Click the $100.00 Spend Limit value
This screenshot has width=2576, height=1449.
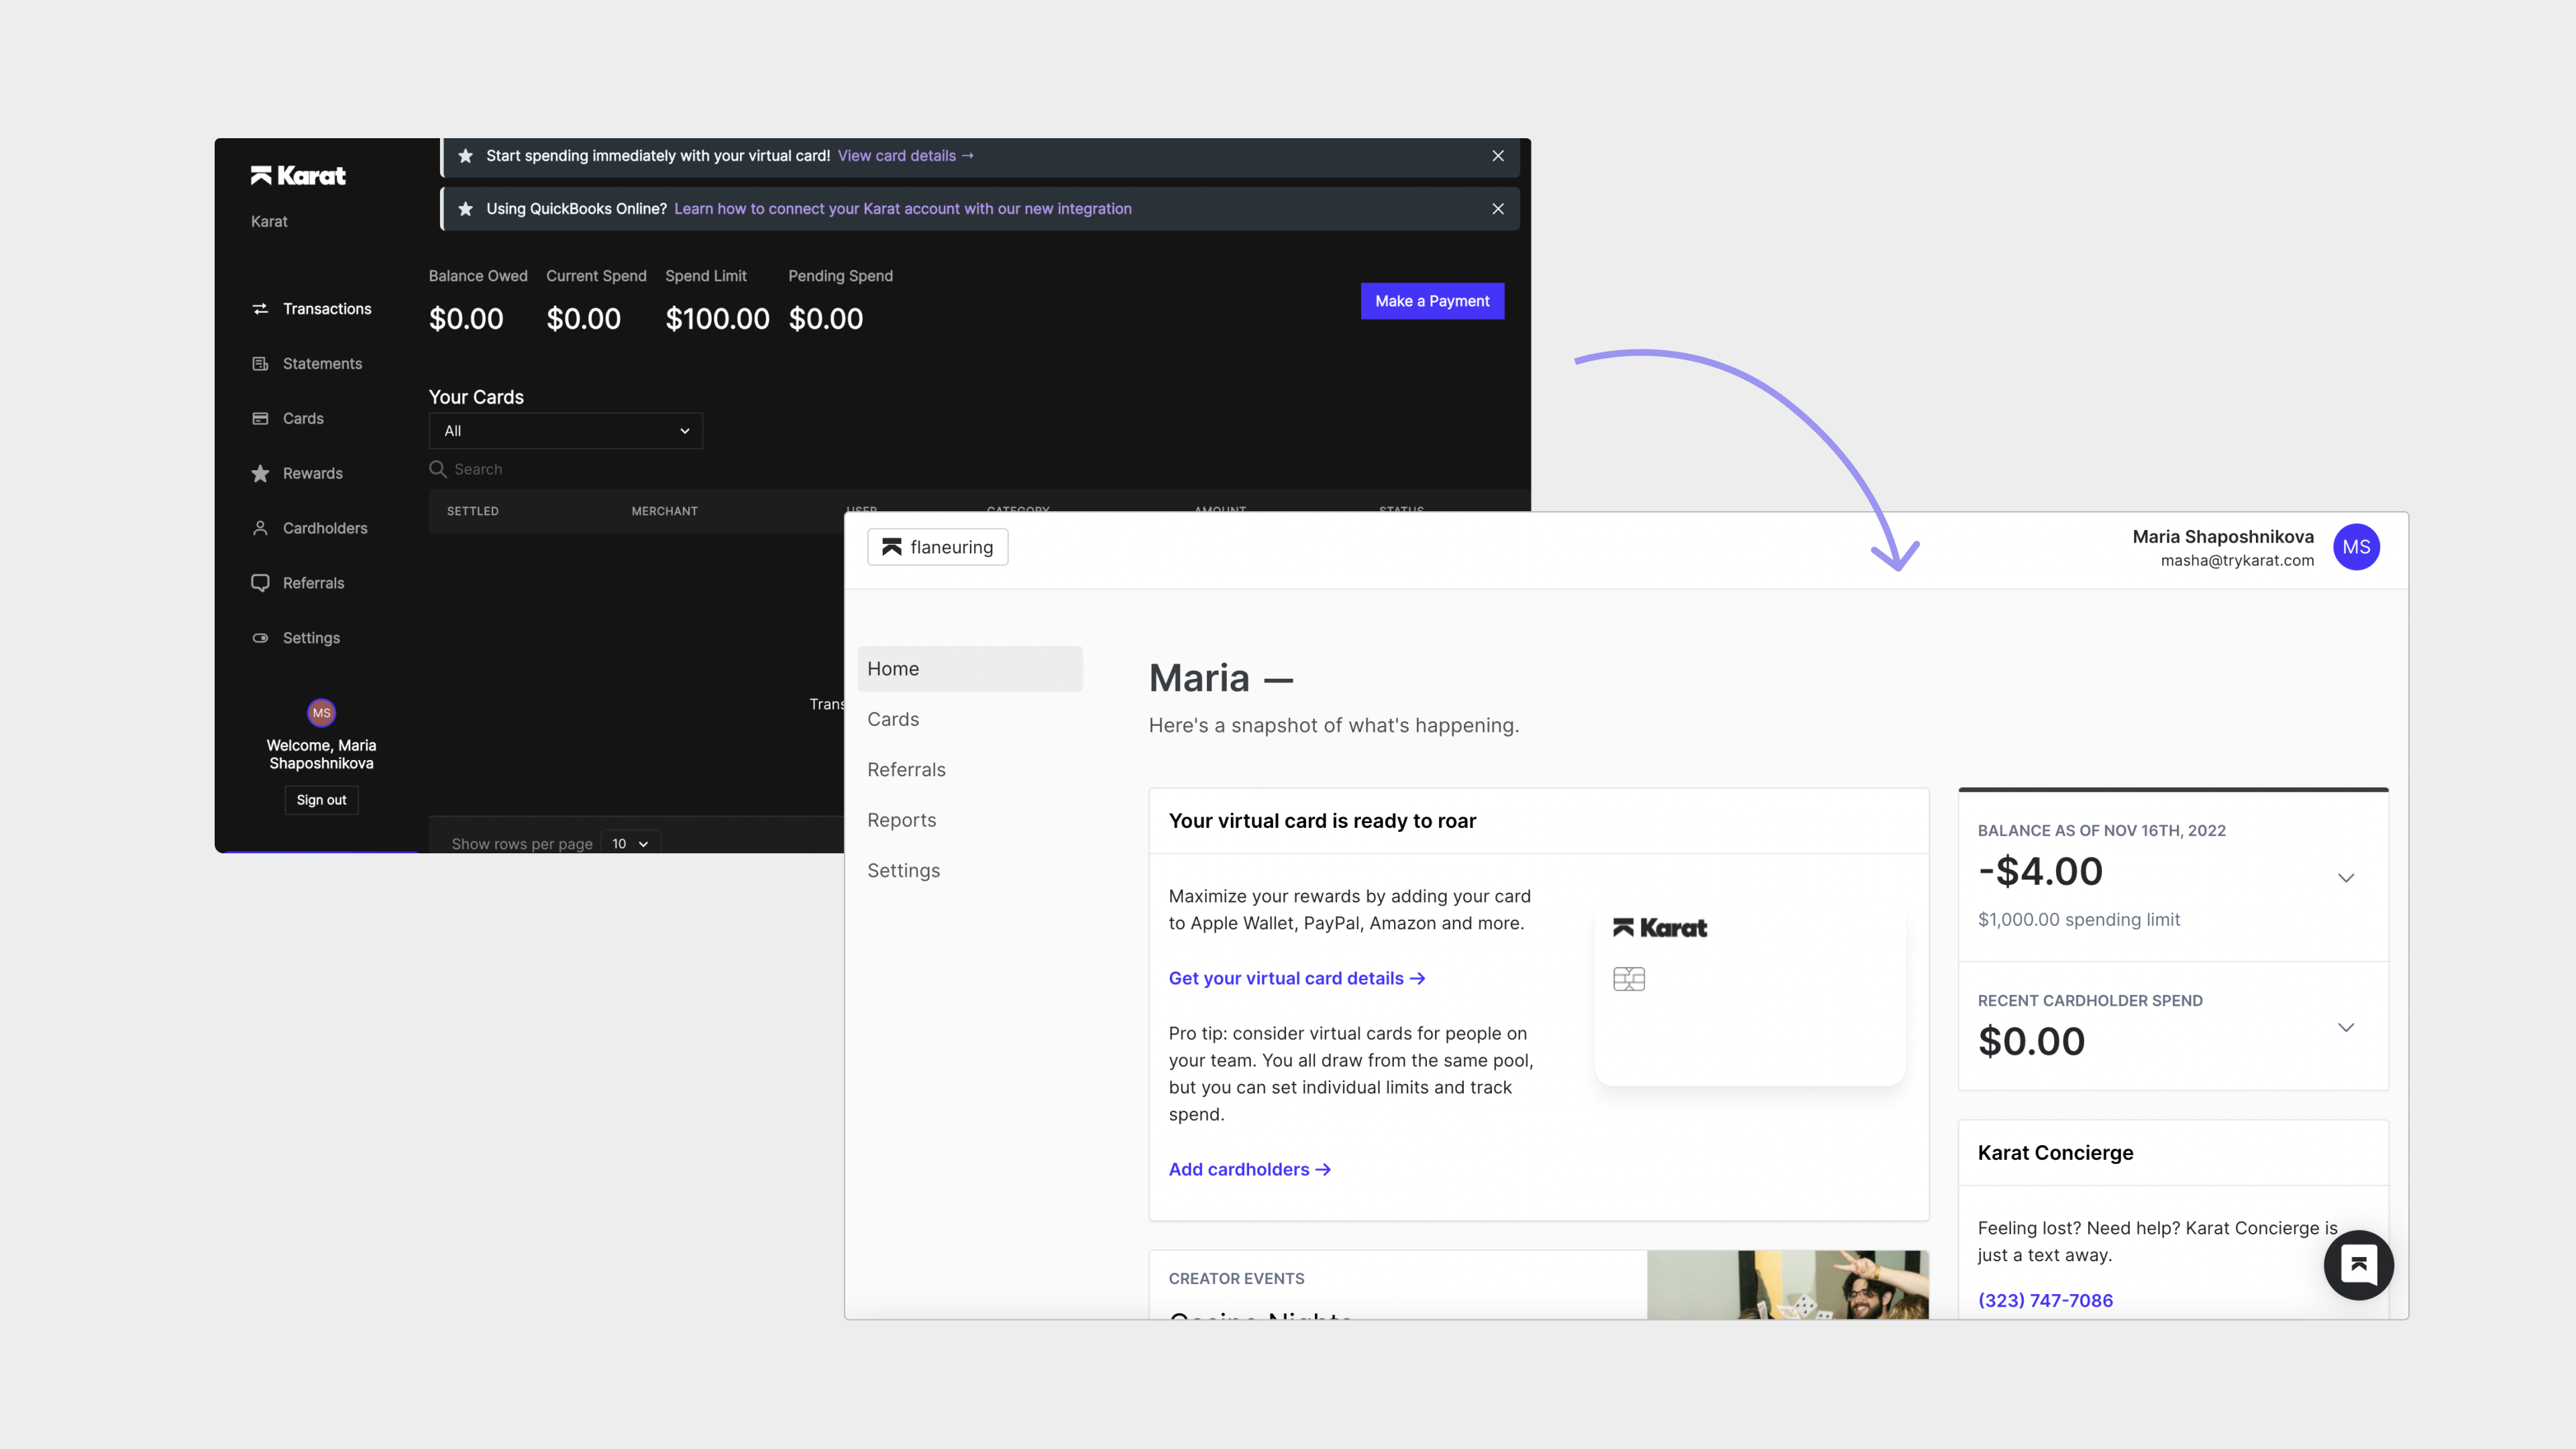click(x=717, y=319)
